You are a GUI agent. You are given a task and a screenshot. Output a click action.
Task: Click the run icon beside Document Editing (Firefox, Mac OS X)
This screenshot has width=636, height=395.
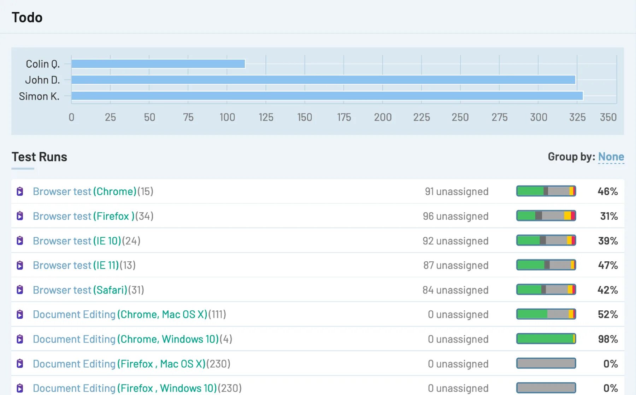(20, 364)
